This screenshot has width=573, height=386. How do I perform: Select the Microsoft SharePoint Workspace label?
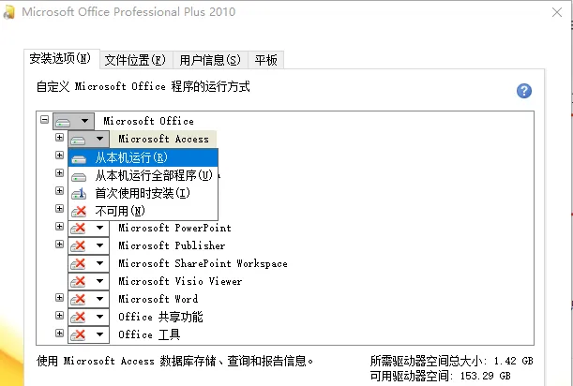click(x=203, y=263)
